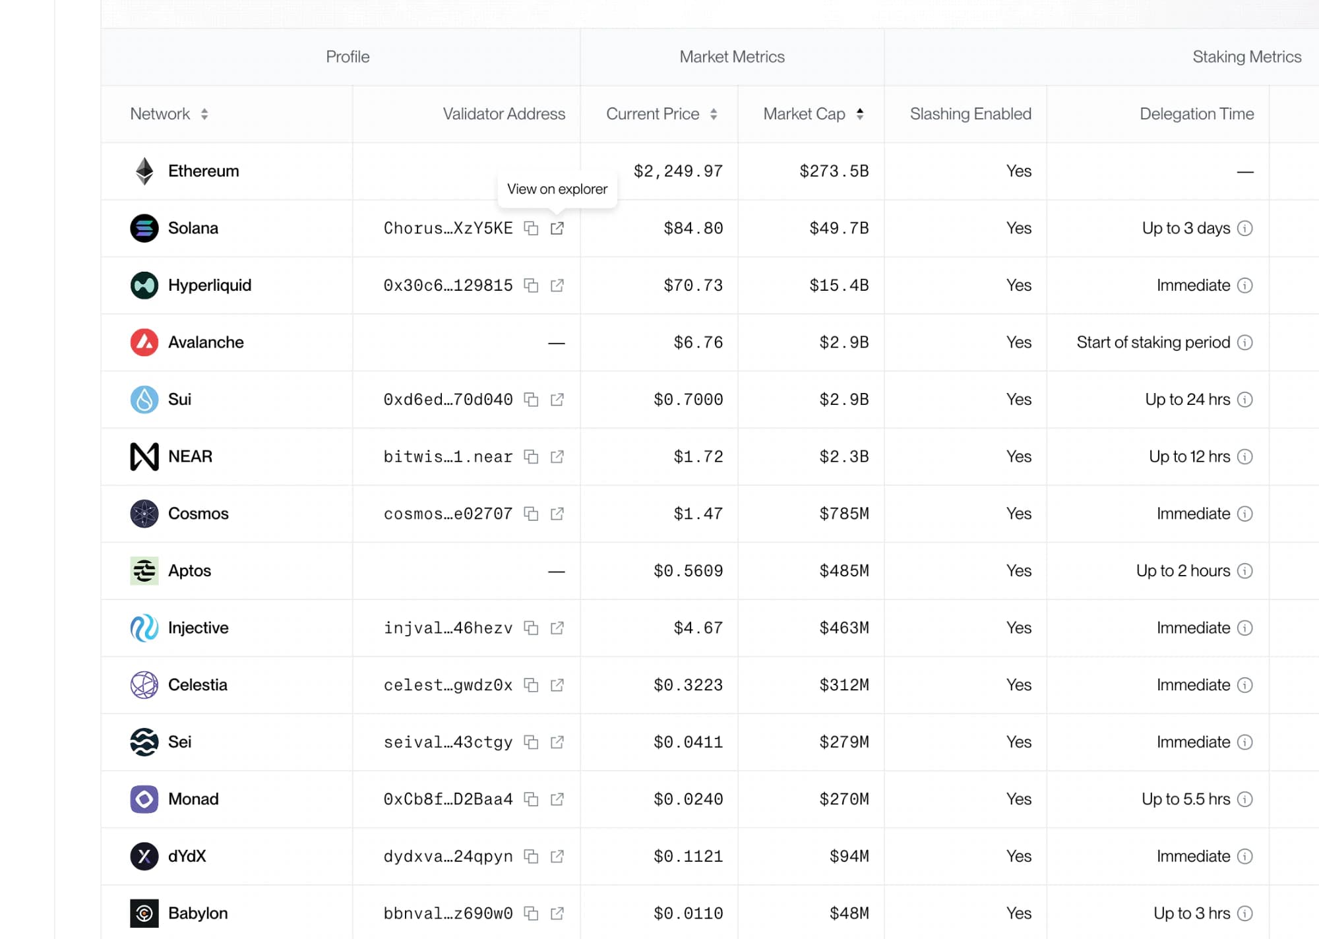Image resolution: width=1319 pixels, height=939 pixels.
Task: Open Celestia validator explorer link icon
Action: pyautogui.click(x=557, y=685)
